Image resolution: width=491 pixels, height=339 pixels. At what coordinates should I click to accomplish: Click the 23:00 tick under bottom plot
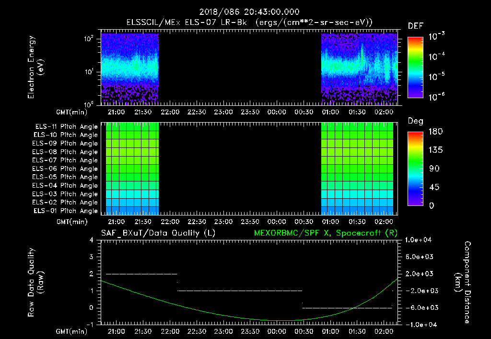point(223,331)
